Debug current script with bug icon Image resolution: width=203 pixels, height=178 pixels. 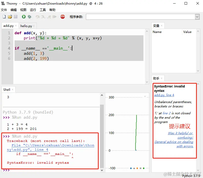click(29, 17)
